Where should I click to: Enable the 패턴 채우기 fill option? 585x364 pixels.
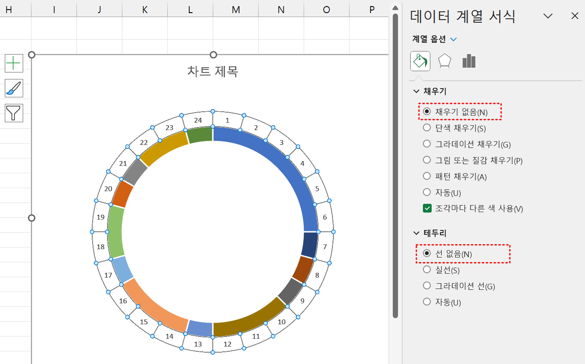pyautogui.click(x=426, y=176)
